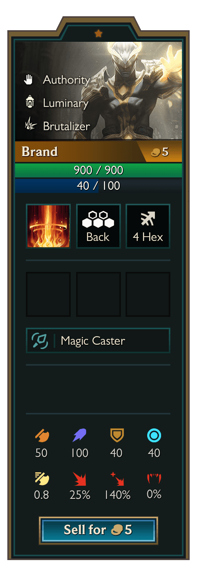Click the crit damage 140% icon
This screenshot has height=581, width=197.
[x=117, y=479]
